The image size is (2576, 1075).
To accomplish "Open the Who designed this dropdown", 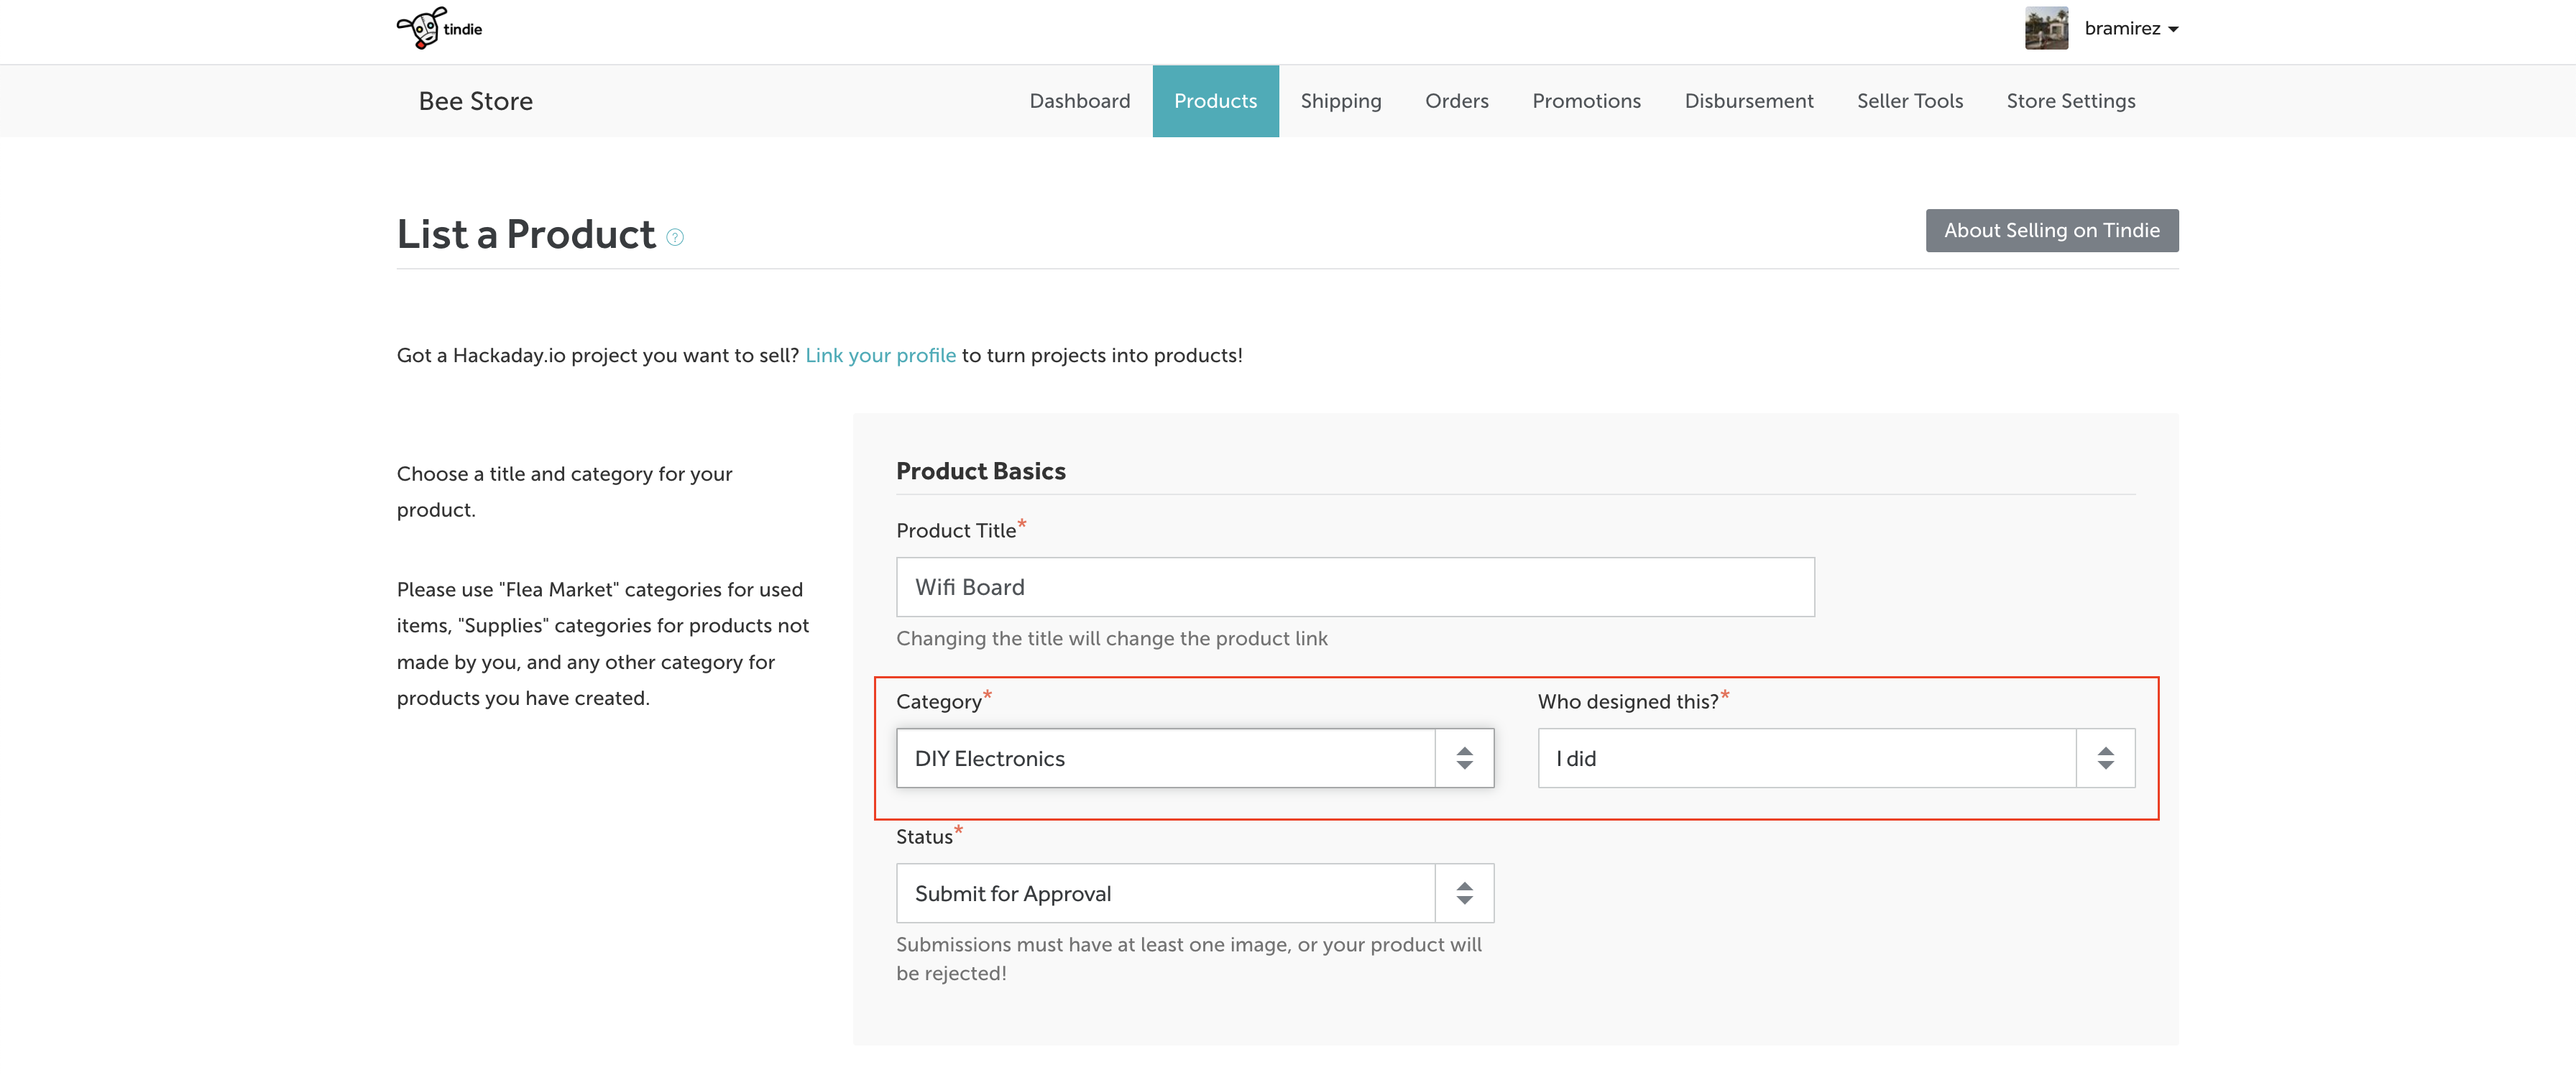I will coord(1806,758).
